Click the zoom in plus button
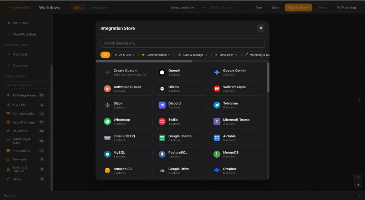Image resolution: width=365 pixels, height=200 pixels. [x=358, y=185]
